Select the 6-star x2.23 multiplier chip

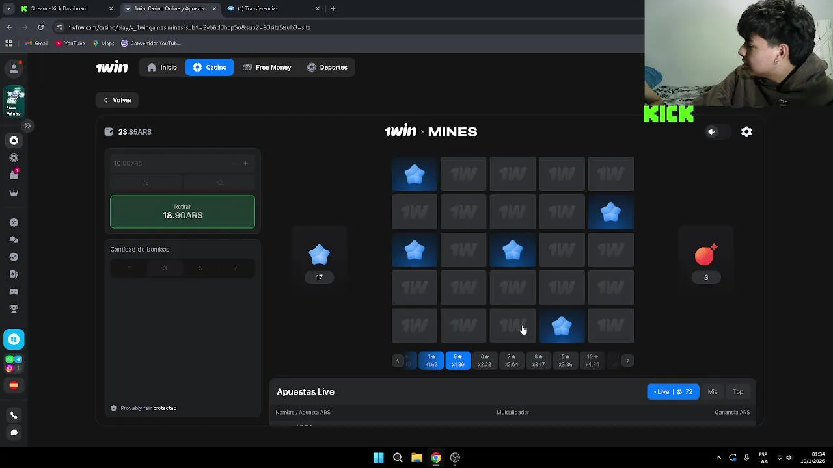484,361
